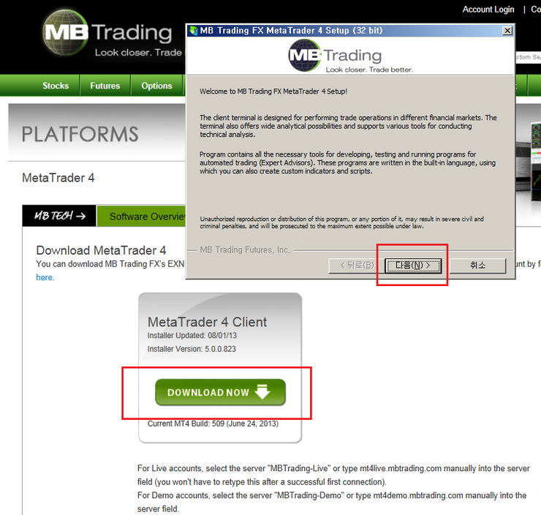Open the Options navigation menu

(156, 86)
